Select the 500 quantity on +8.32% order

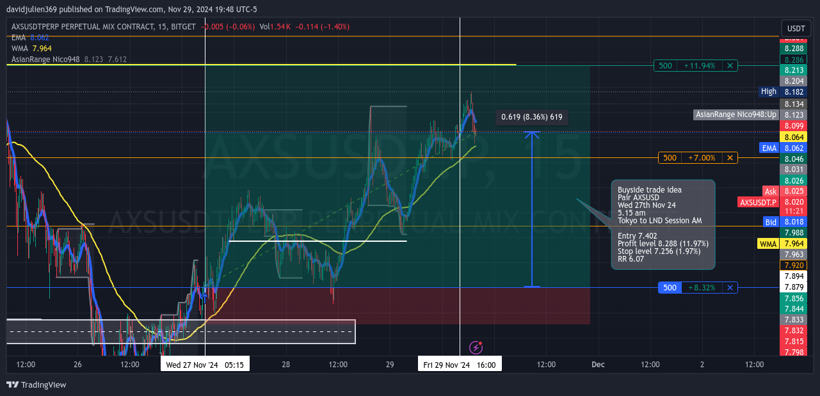pos(670,288)
